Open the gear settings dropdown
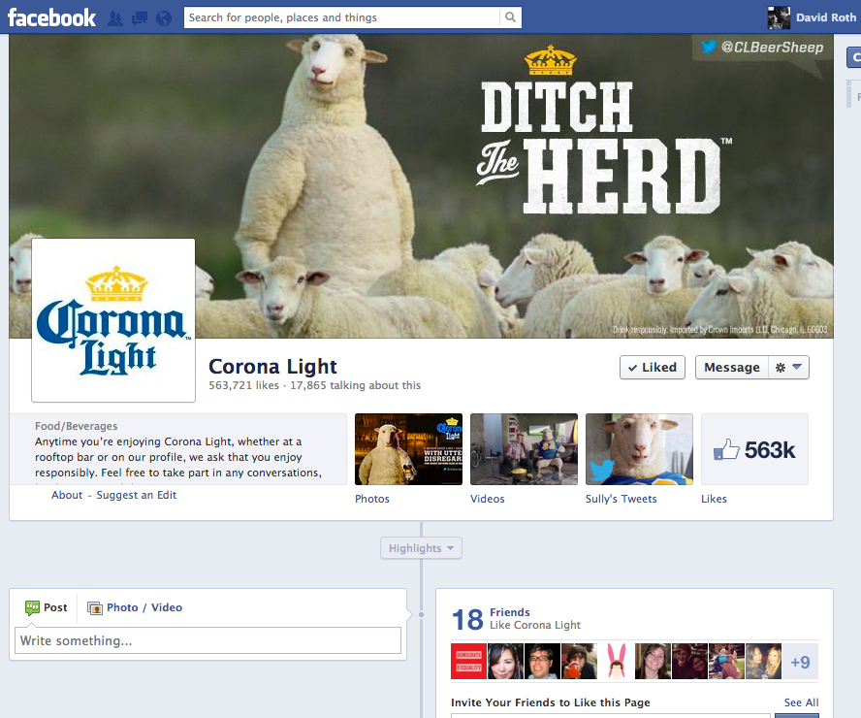 click(x=788, y=367)
